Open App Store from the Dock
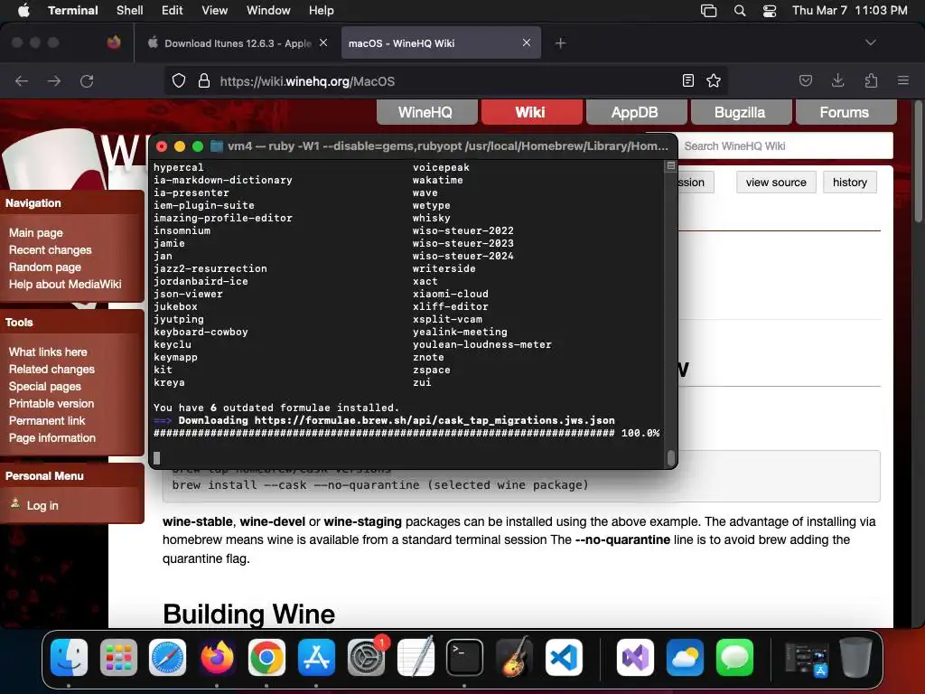 (316, 657)
